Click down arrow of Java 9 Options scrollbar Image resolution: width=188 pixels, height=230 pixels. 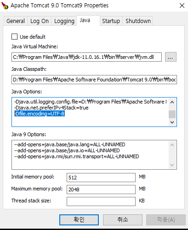pos(172,165)
